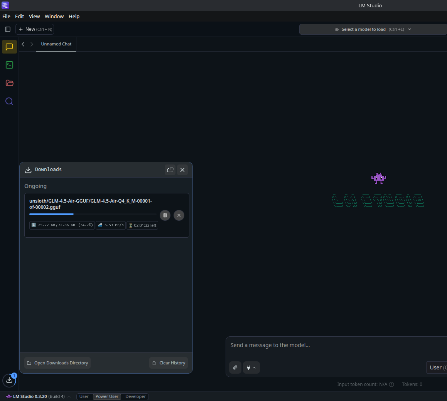Viewport: 447px width, 401px height.
Task: Expand the version menu caret
Action: [x=69, y=397]
